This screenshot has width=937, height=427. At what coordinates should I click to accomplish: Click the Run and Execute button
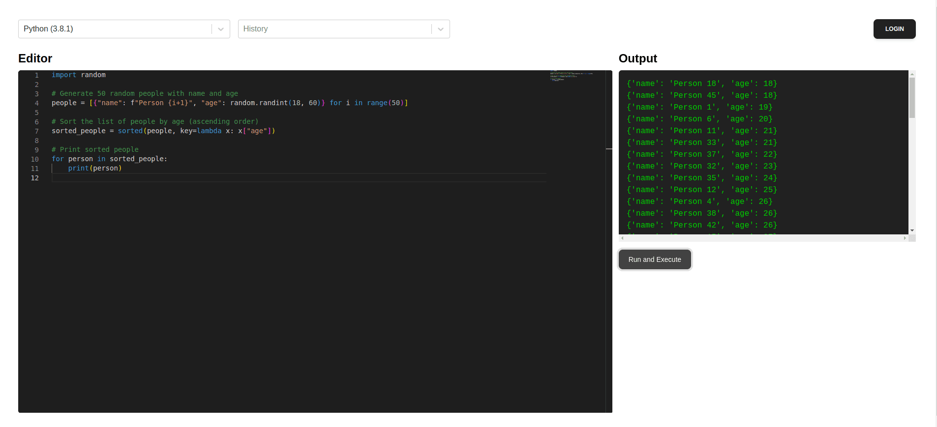pos(655,259)
